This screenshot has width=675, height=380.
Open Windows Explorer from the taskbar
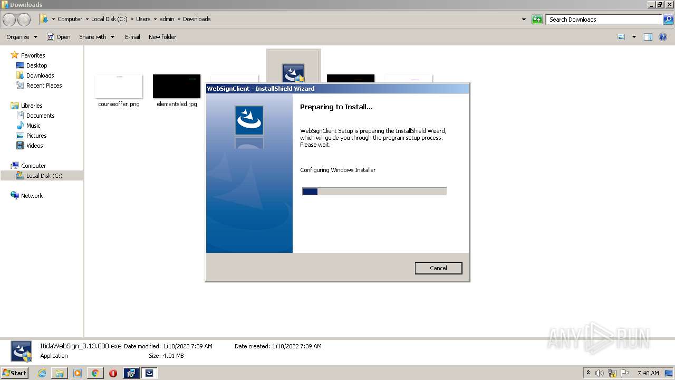[x=60, y=373]
